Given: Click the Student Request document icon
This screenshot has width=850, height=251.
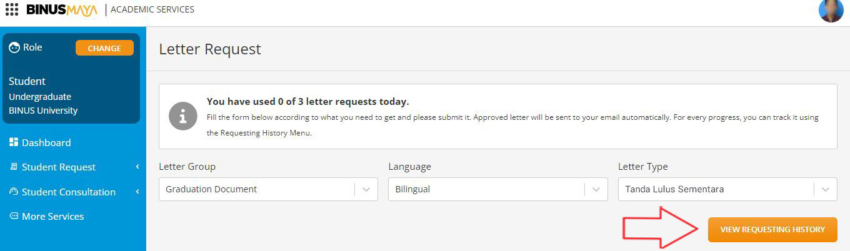Looking at the screenshot, I should coord(14,167).
